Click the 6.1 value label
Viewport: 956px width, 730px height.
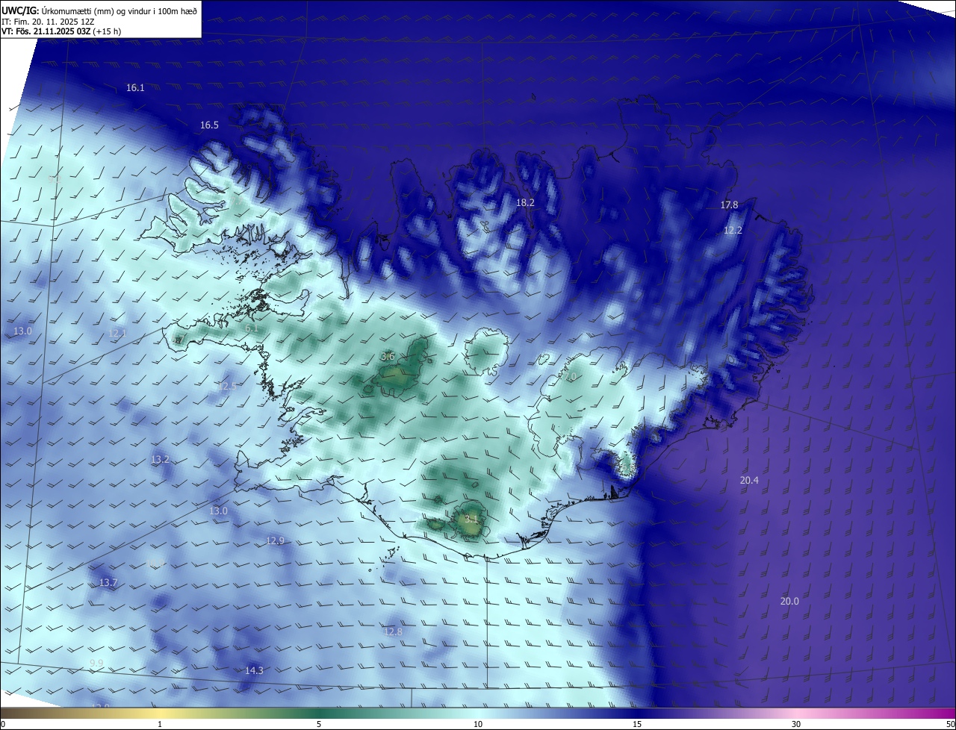coord(252,328)
